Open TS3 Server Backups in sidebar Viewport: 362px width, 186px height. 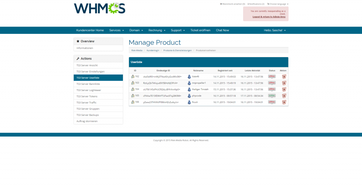click(88, 115)
